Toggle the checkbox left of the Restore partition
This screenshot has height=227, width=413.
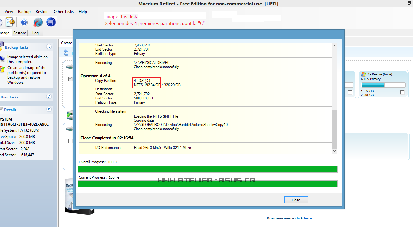350,92
